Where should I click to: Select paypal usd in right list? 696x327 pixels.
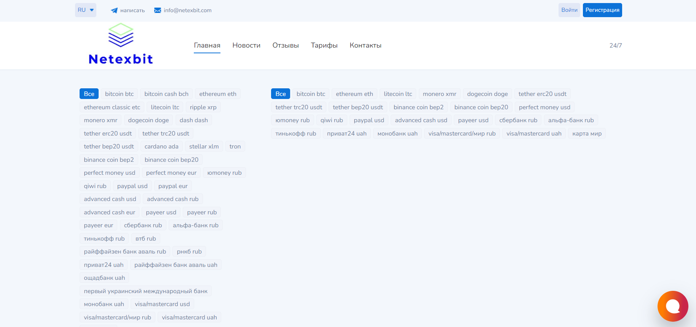point(369,120)
